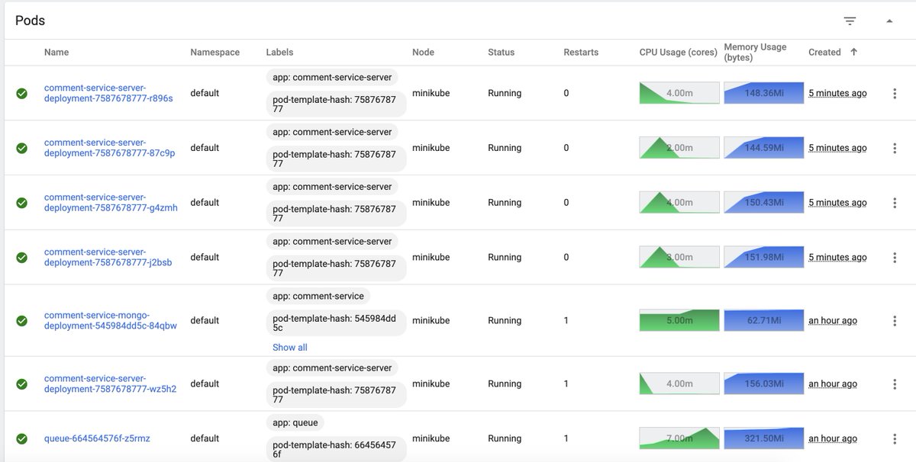Screen dimensions: 916x462
Task: Click label pod-template-hash: 545984dd5c
Action: coord(336,322)
